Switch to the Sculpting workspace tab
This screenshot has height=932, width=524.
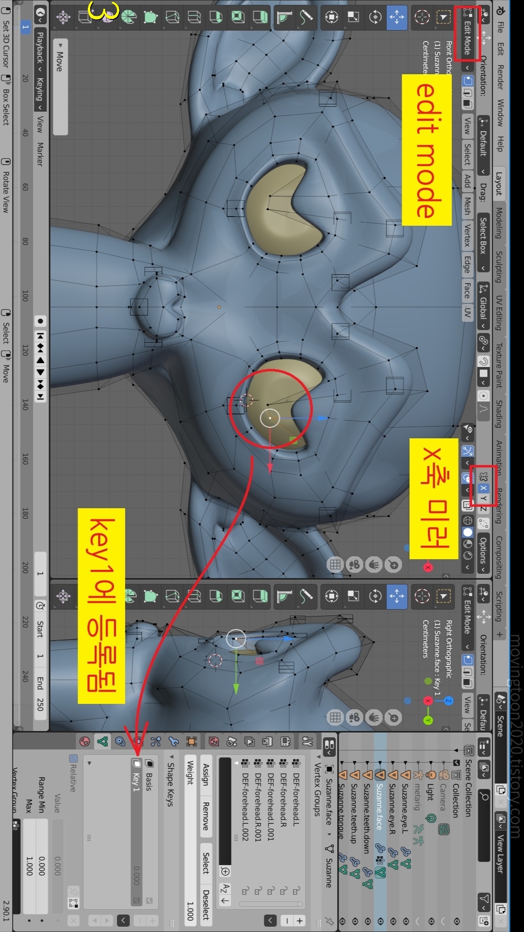[499, 266]
